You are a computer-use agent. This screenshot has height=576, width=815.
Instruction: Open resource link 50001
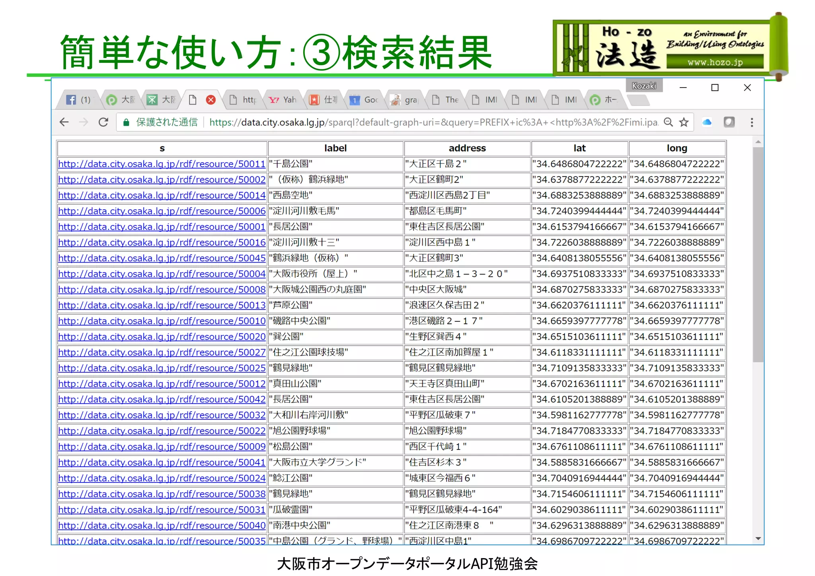(162, 227)
